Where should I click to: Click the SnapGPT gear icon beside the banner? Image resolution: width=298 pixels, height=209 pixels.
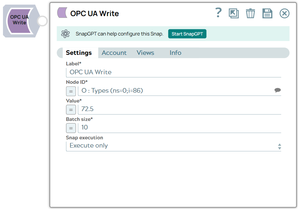coord(66,34)
